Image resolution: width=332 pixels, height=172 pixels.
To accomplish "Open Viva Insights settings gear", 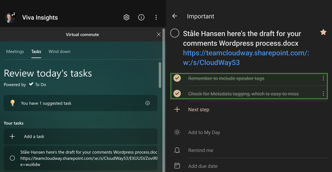I will pyautogui.click(x=126, y=17).
